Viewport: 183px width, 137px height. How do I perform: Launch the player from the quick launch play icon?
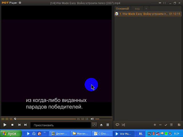click(x=28, y=134)
